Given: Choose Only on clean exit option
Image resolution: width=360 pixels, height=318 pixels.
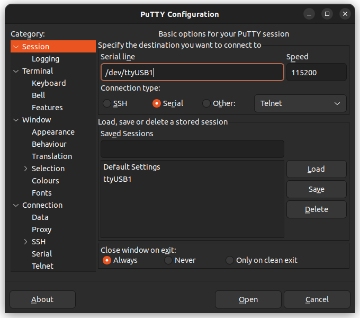Looking at the screenshot, I should point(230,260).
